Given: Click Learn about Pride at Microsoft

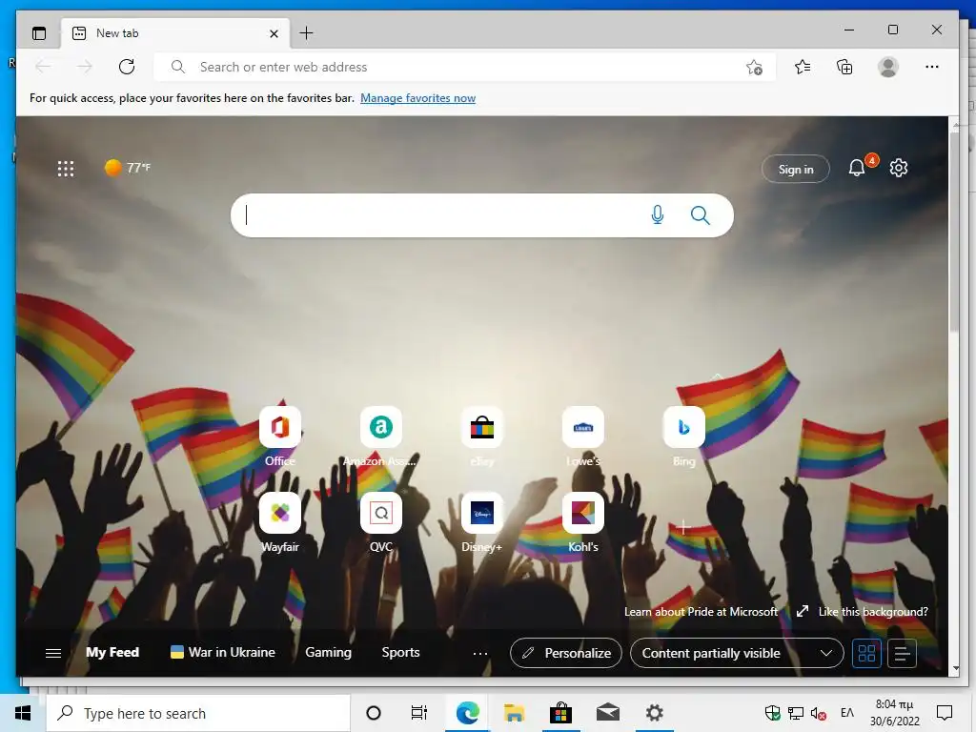Looking at the screenshot, I should point(701,612).
